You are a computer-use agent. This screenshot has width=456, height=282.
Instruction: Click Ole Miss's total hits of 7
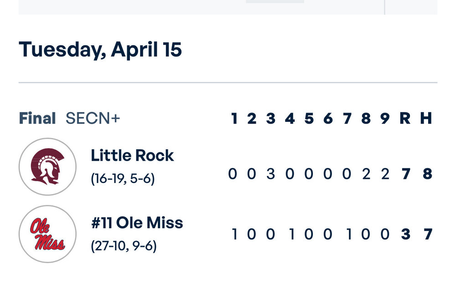tap(427, 235)
